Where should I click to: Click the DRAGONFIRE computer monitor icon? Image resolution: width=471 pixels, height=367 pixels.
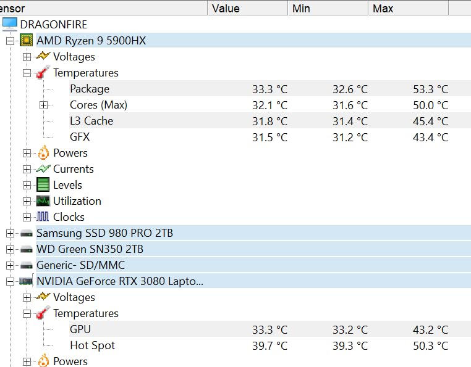pyautogui.click(x=10, y=24)
